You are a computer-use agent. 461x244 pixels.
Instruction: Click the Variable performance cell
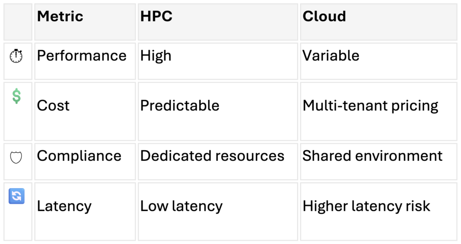point(331,56)
